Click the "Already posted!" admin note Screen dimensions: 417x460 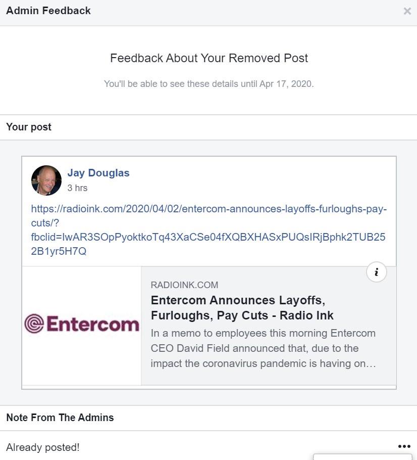click(x=43, y=447)
